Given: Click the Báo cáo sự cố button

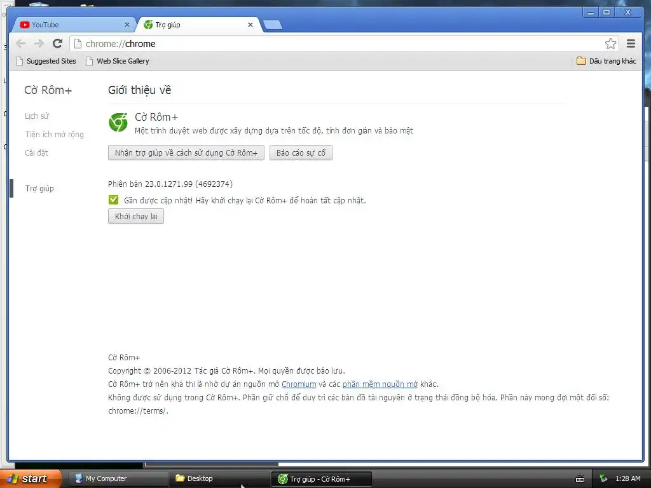Looking at the screenshot, I should (x=301, y=152).
